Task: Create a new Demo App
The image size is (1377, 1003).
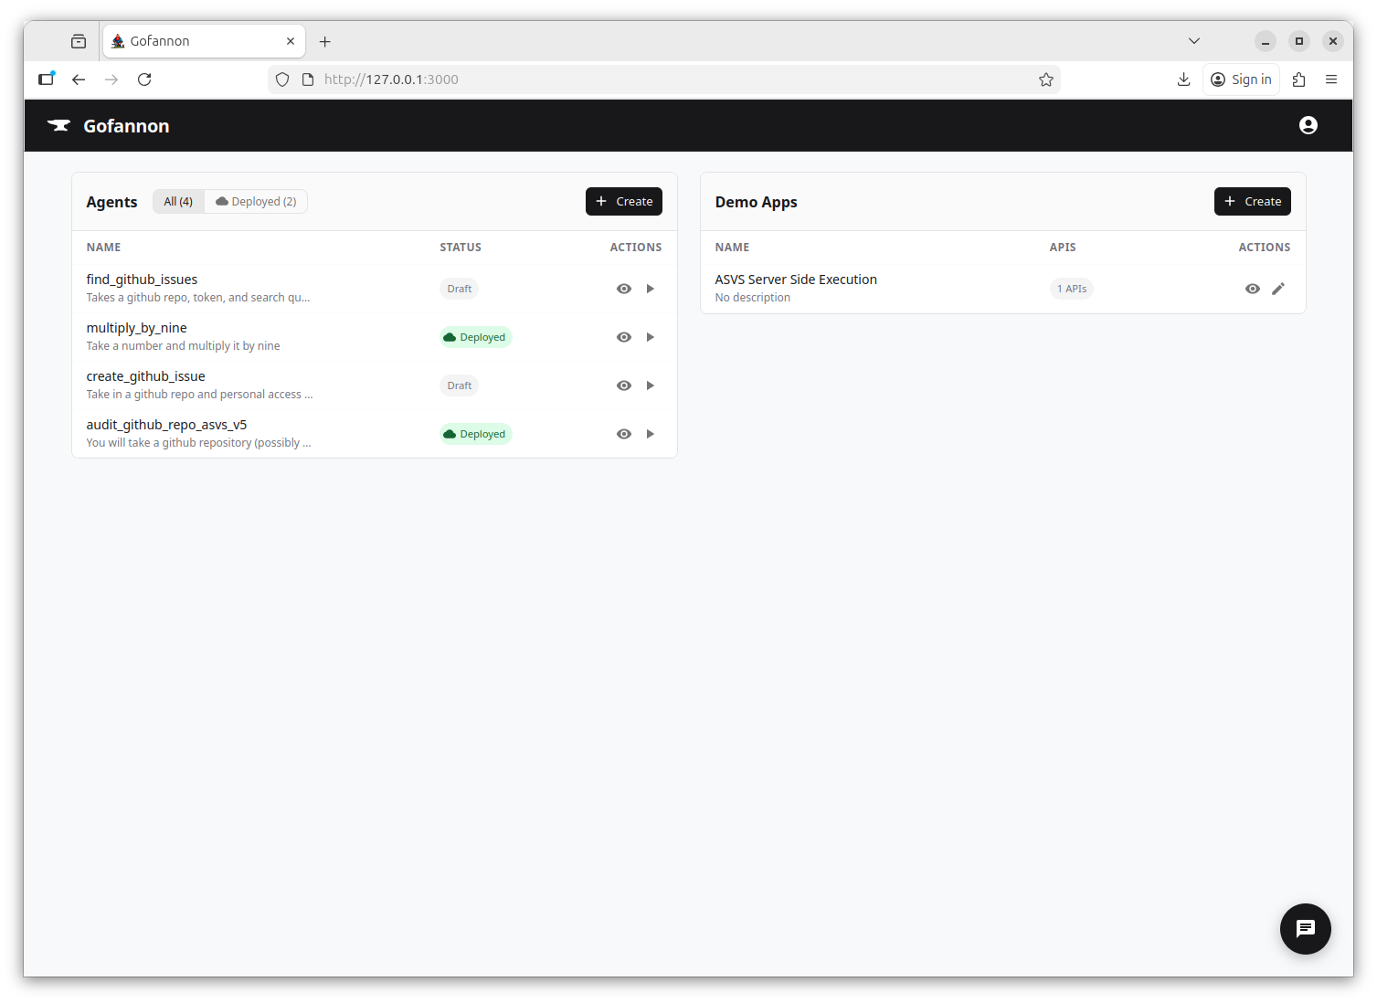Action: click(1252, 201)
